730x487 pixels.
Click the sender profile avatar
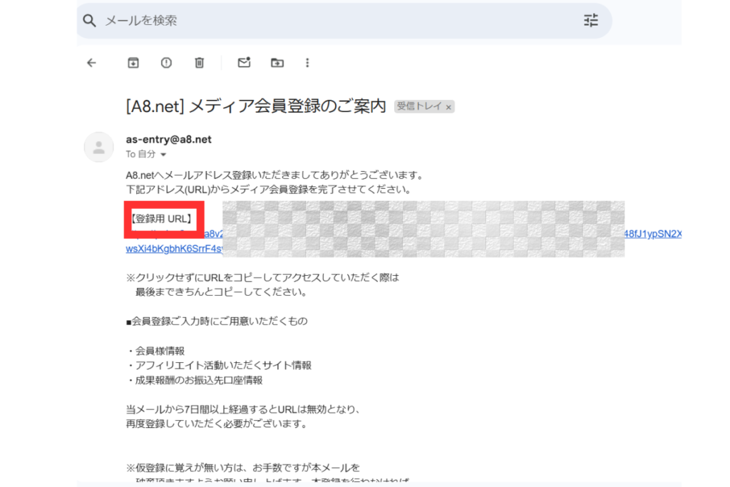coord(99,147)
